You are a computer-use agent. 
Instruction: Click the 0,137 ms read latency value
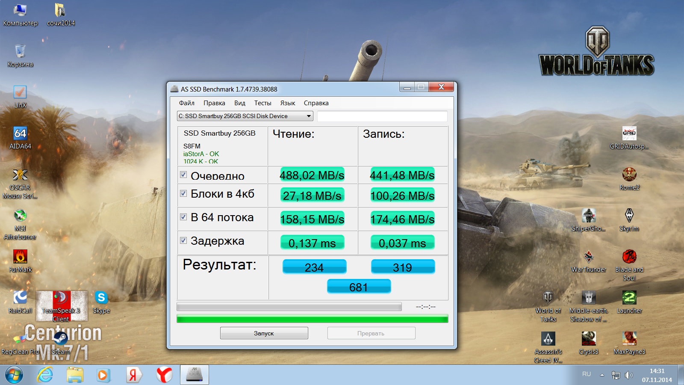click(x=312, y=243)
